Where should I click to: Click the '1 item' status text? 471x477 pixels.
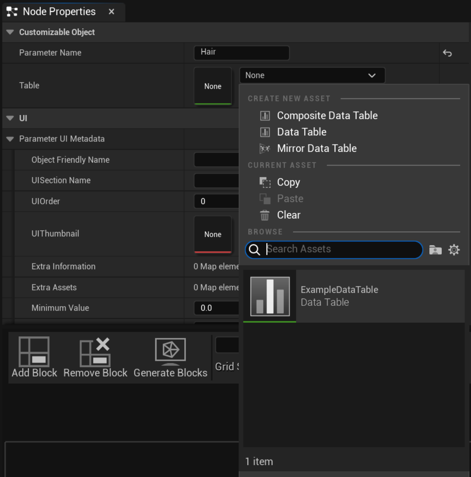coord(259,462)
